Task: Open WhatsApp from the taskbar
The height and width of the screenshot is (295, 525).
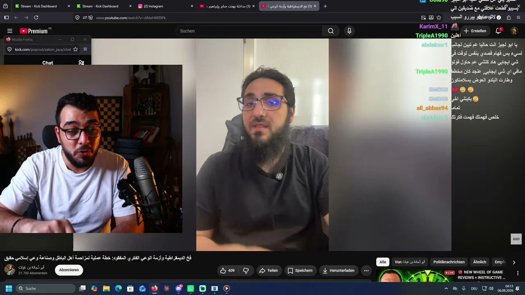Action: [190, 288]
